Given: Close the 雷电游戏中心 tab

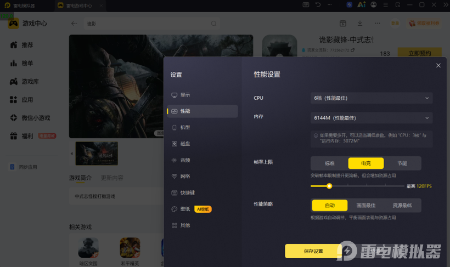Looking at the screenshot, I should [101, 5].
